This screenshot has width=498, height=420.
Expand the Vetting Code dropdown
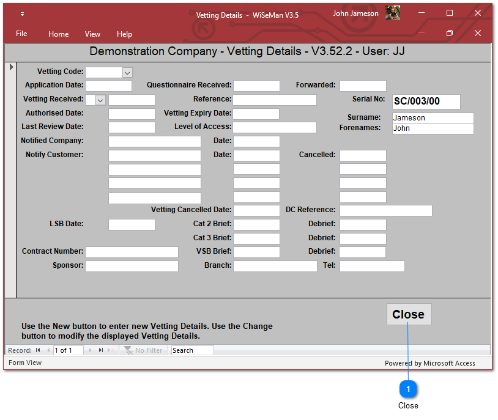click(x=127, y=73)
